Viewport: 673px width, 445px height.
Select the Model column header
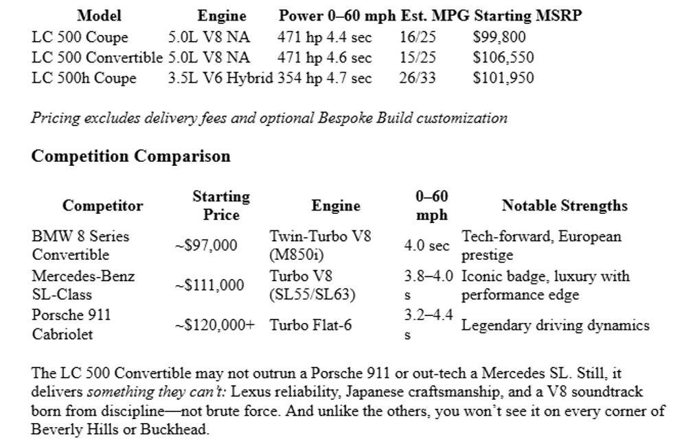pos(99,16)
